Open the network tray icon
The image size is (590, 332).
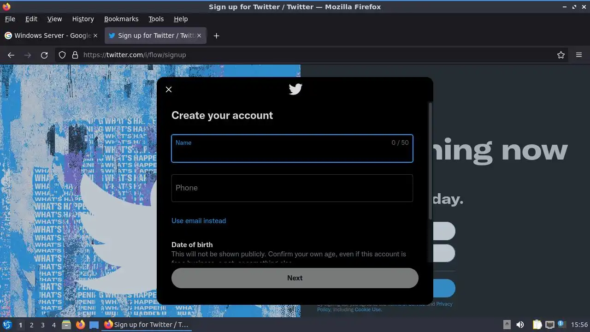click(549, 325)
